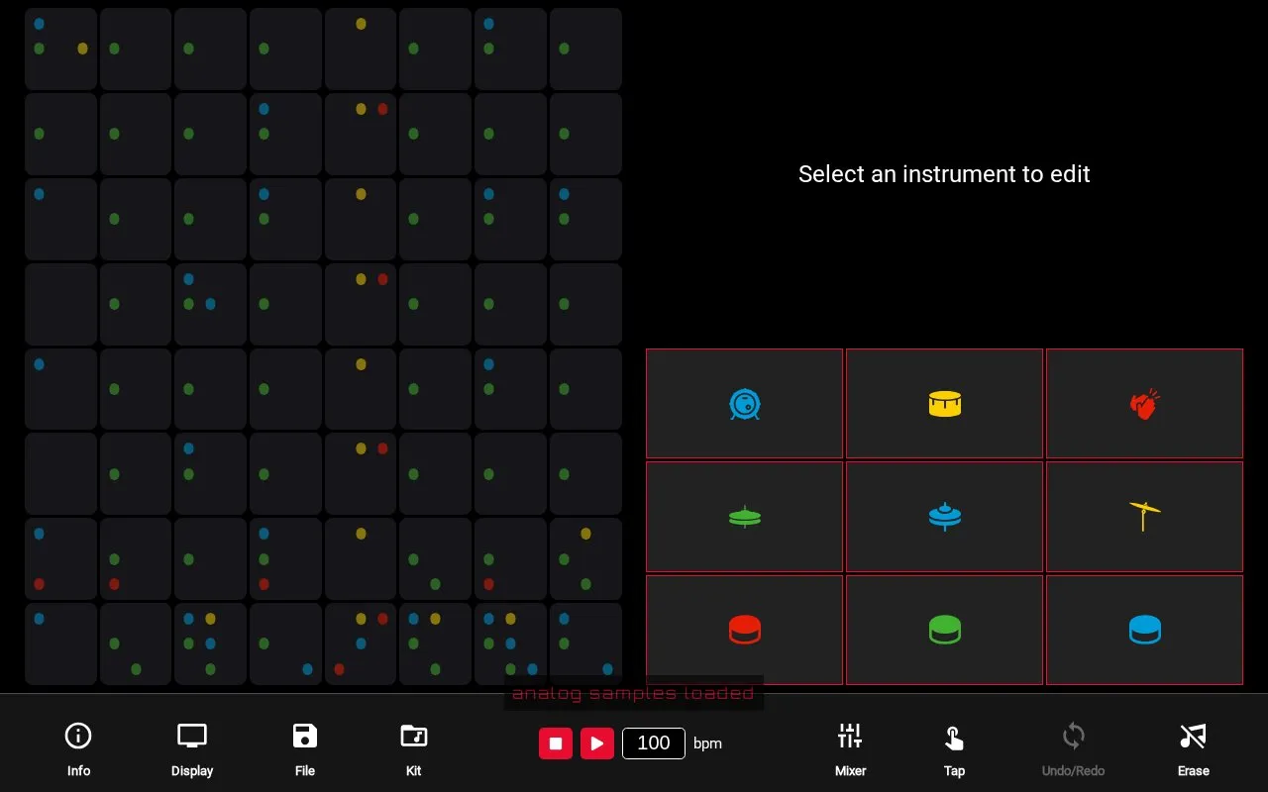1268x792 pixels.
Task: Open the File menu
Action: tap(305, 748)
